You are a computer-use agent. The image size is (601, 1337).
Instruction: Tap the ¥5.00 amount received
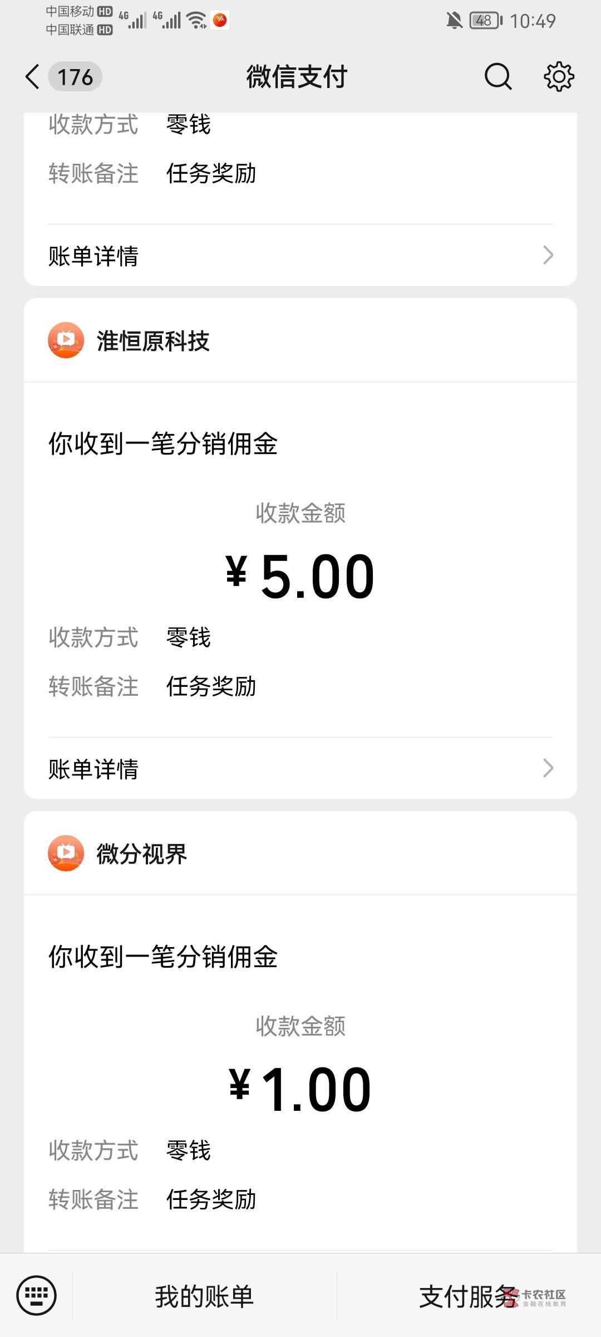[300, 577]
